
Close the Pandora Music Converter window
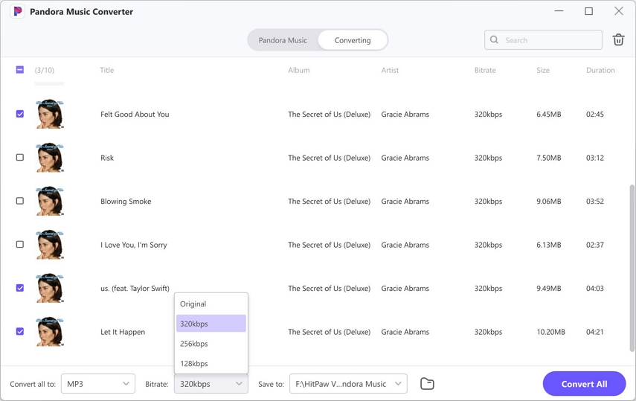[x=619, y=11]
